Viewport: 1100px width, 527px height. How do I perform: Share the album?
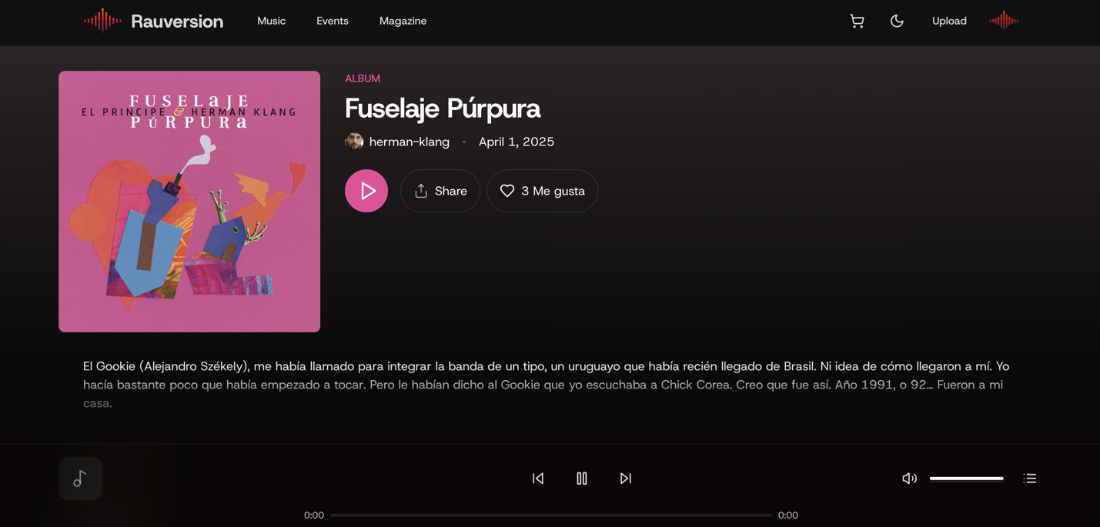coord(440,191)
